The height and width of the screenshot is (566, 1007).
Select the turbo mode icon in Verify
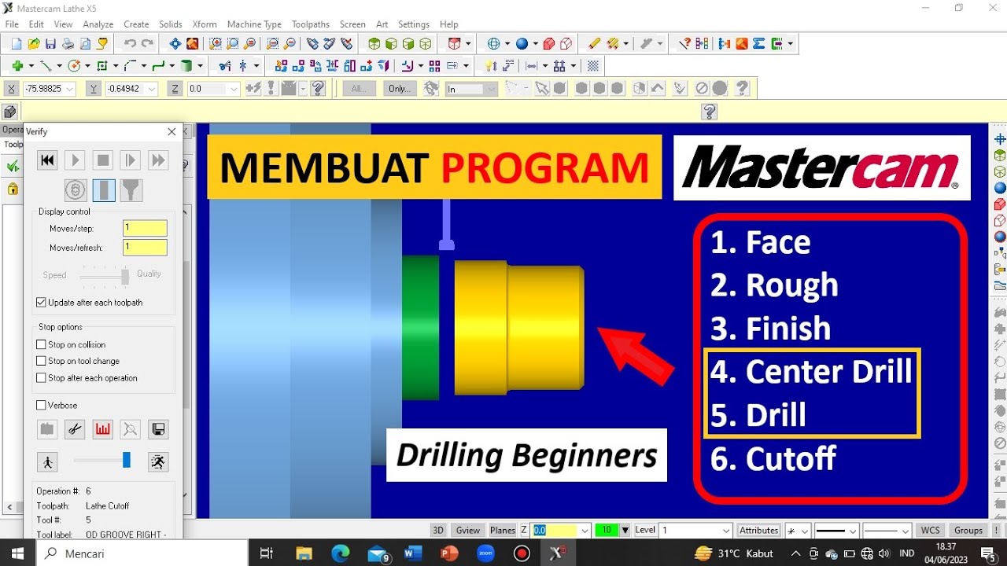[75, 189]
